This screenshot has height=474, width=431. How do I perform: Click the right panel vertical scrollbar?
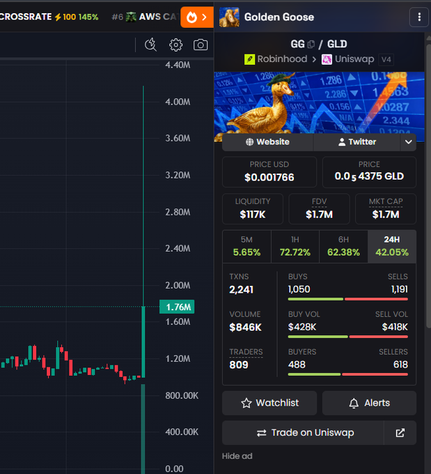pyautogui.click(x=428, y=186)
